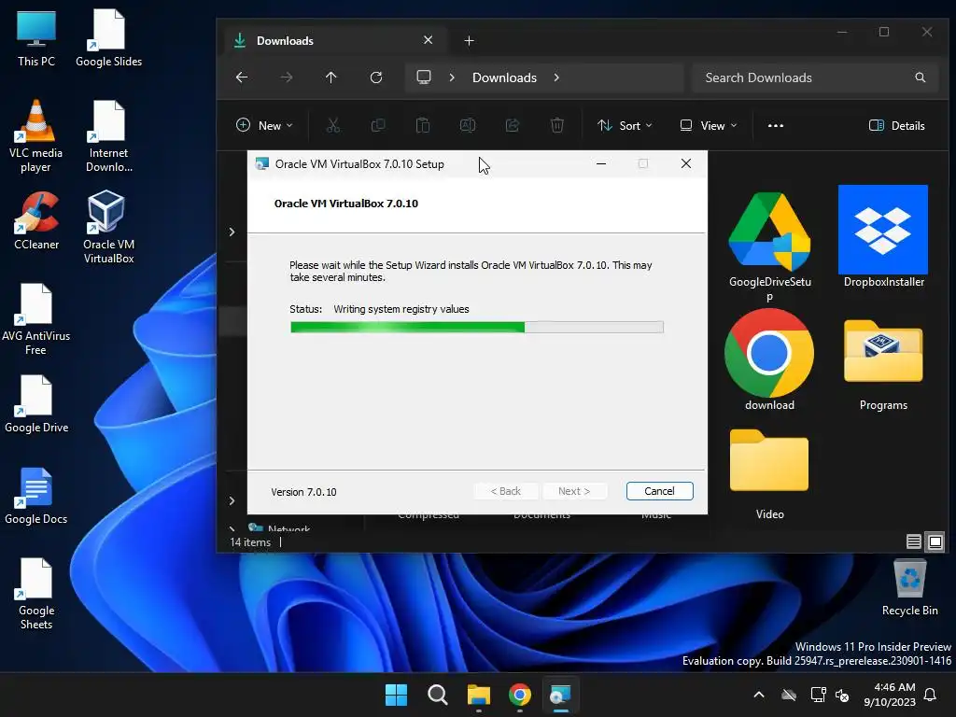Select the DropboxInstaller file in Downloads
The width and height of the screenshot is (956, 717).
click(883, 236)
